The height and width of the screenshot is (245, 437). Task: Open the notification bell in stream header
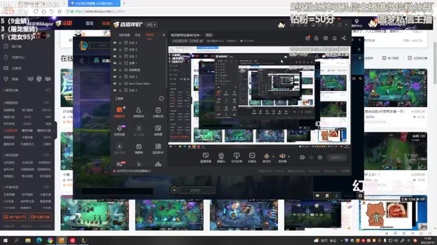[x=334, y=38]
